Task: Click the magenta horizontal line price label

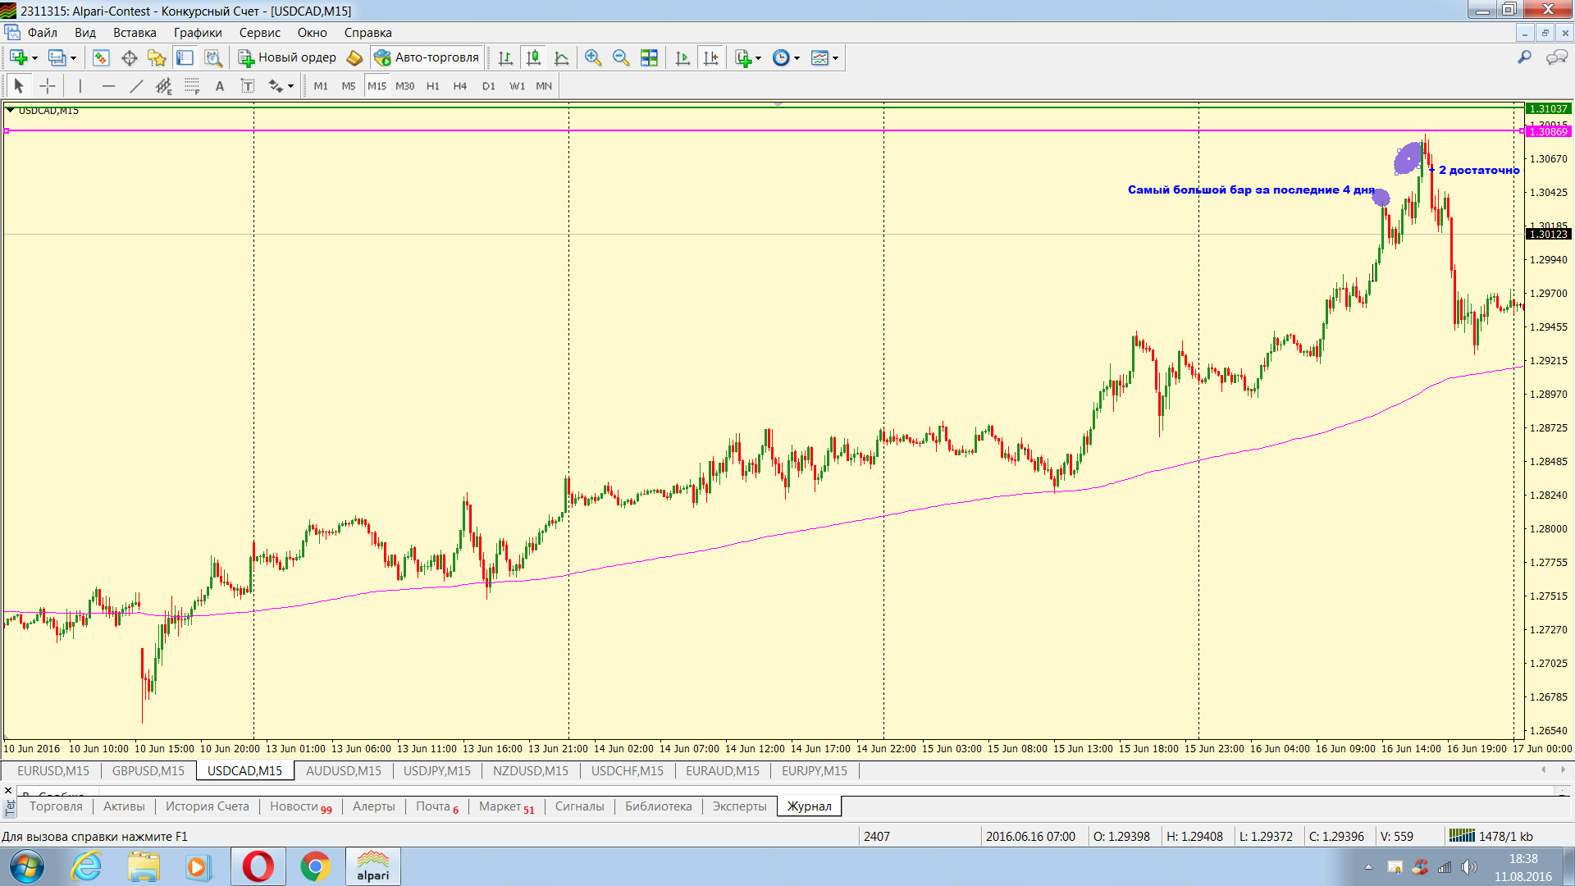Action: [1547, 131]
